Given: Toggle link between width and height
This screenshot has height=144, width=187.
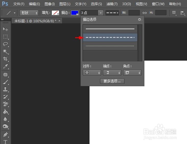Looking at the screenshot, I should 145,13.
